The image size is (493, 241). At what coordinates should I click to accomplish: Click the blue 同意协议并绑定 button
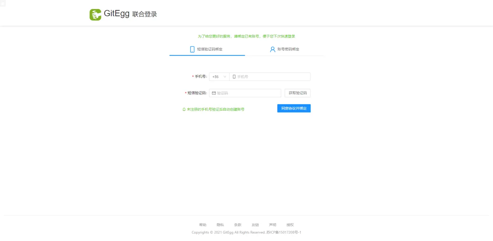tap(294, 108)
